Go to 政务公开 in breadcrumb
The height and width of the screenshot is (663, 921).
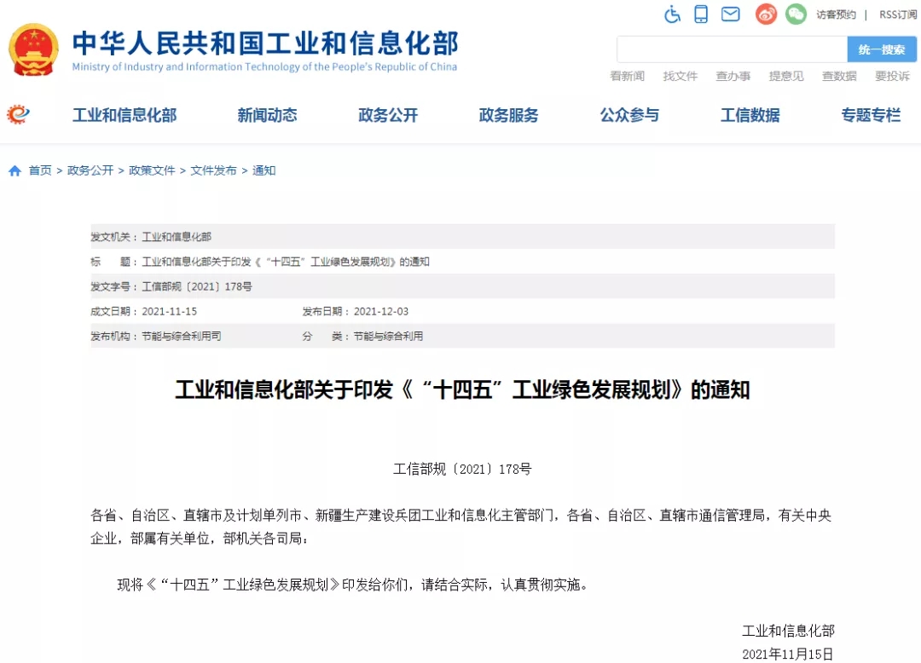tap(90, 170)
